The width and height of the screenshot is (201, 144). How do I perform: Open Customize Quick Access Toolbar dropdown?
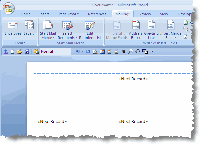pyautogui.click(x=152, y=51)
